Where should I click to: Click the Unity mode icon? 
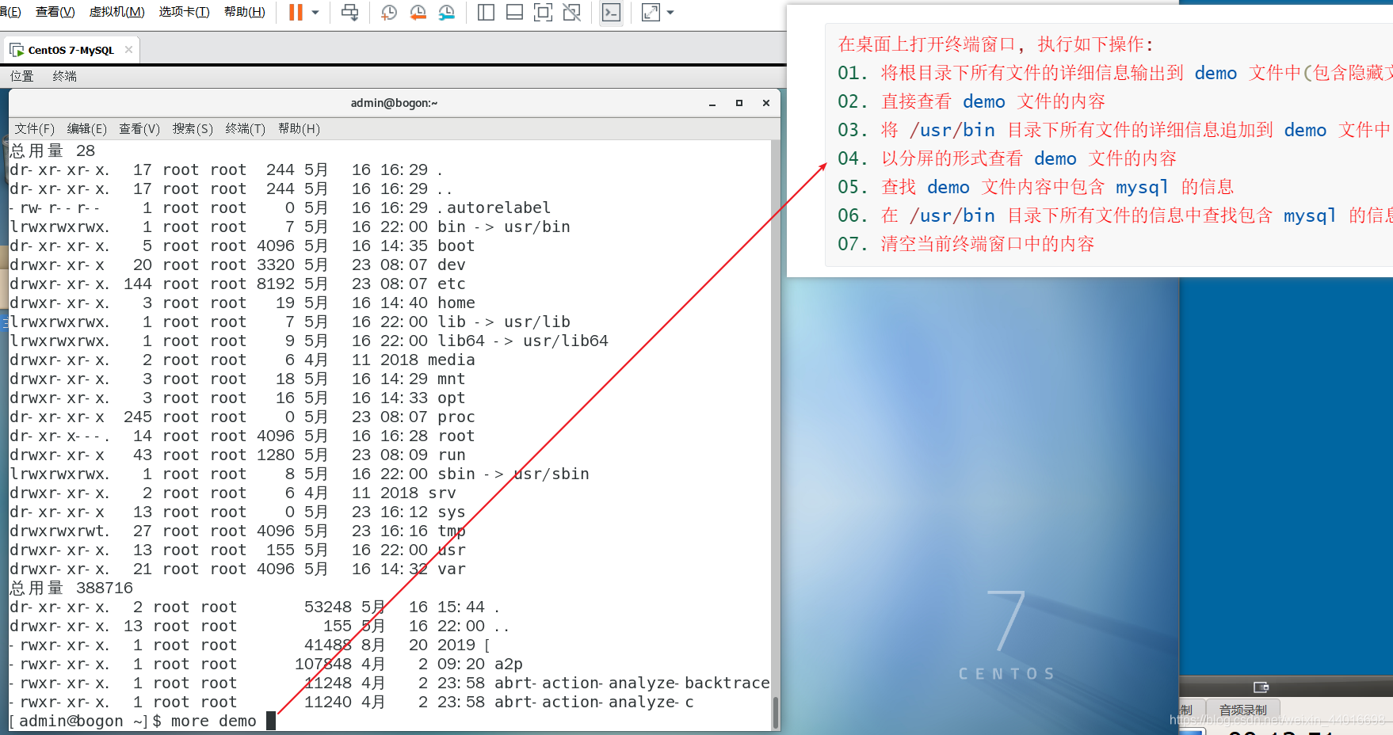point(571,12)
